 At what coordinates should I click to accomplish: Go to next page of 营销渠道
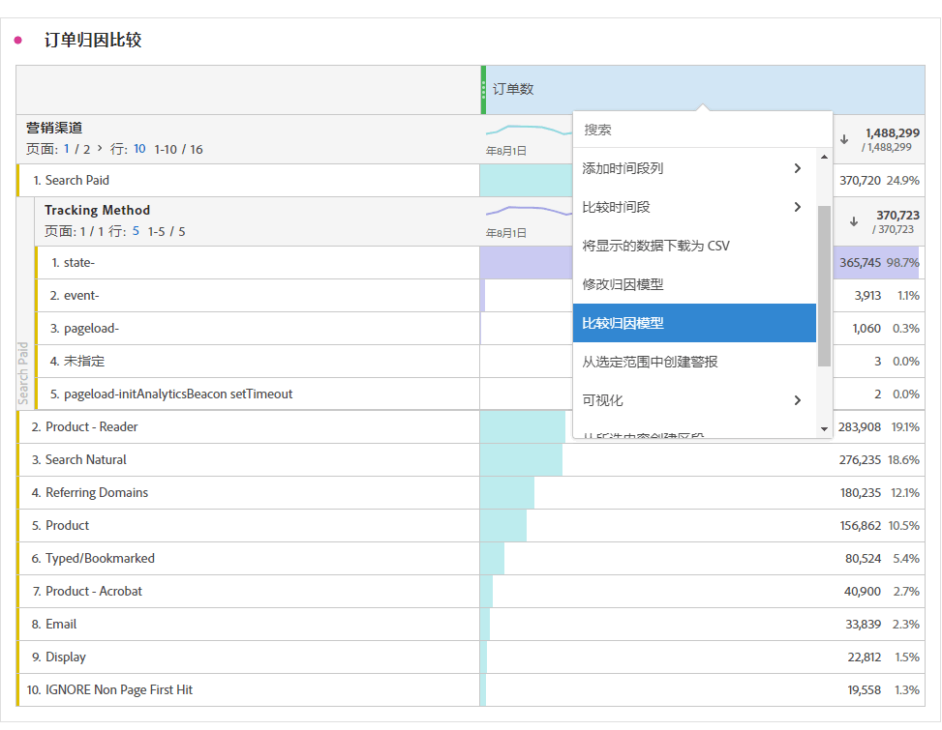(x=100, y=148)
